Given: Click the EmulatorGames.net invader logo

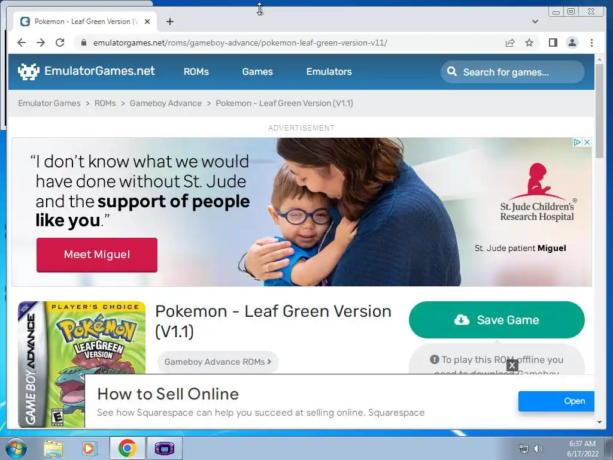Looking at the screenshot, I should [29, 72].
